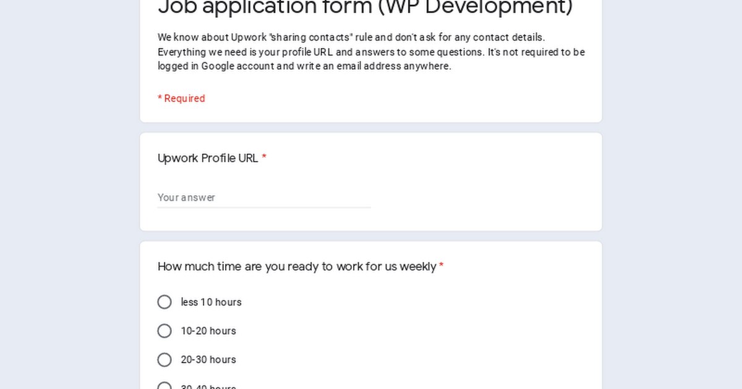The width and height of the screenshot is (742, 389).
Task: Click the Upwork Profile URL answer field
Action: tap(264, 198)
